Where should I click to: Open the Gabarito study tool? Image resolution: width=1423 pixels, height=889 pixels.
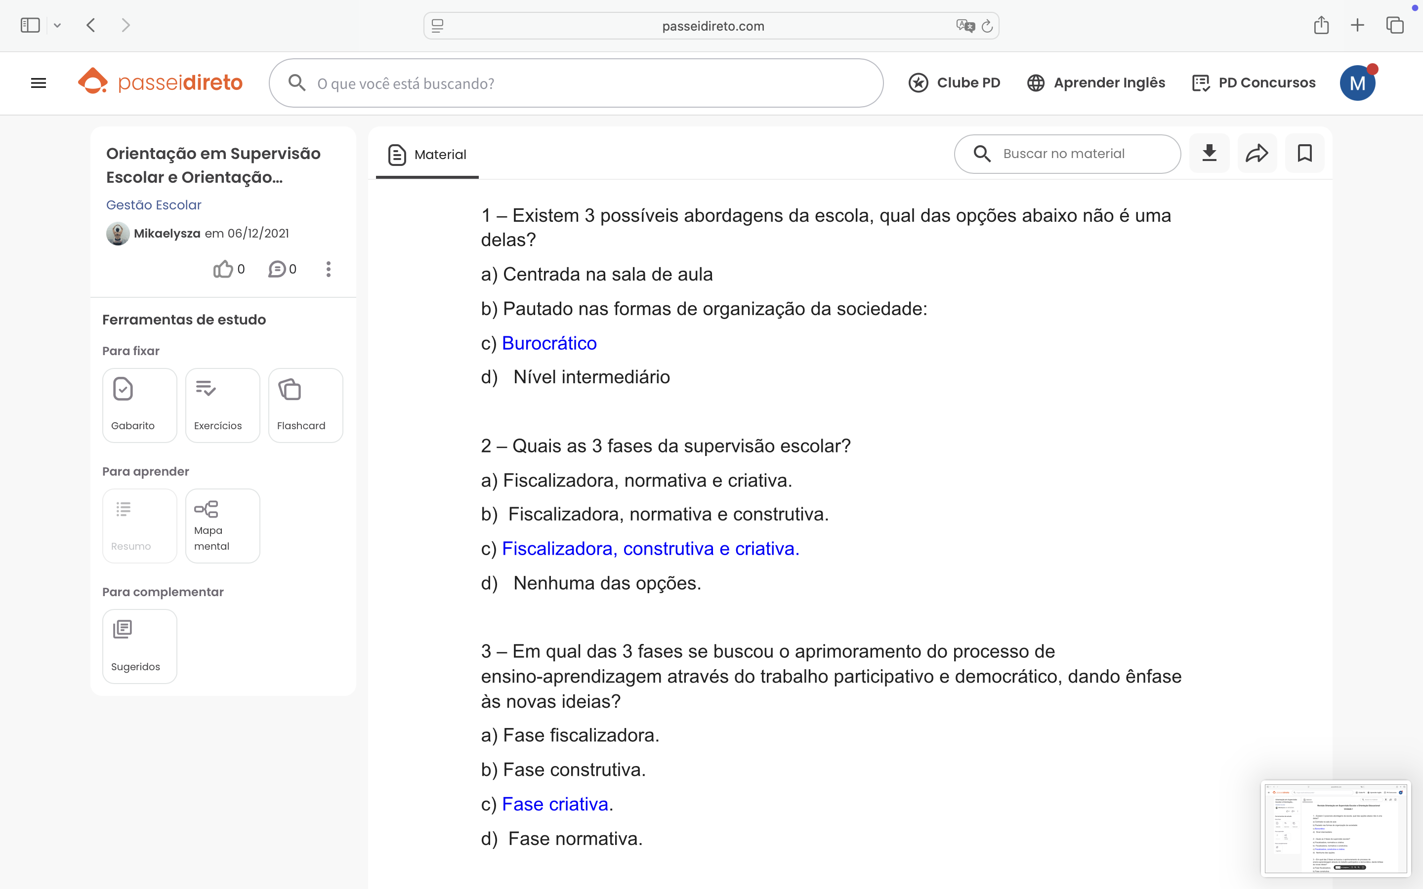[x=139, y=405]
